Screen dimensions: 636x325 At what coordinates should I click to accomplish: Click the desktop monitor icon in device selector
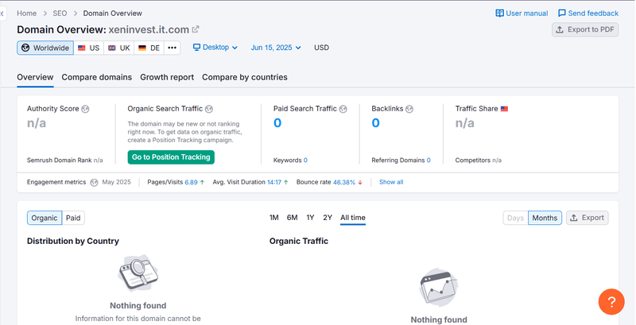click(x=196, y=48)
